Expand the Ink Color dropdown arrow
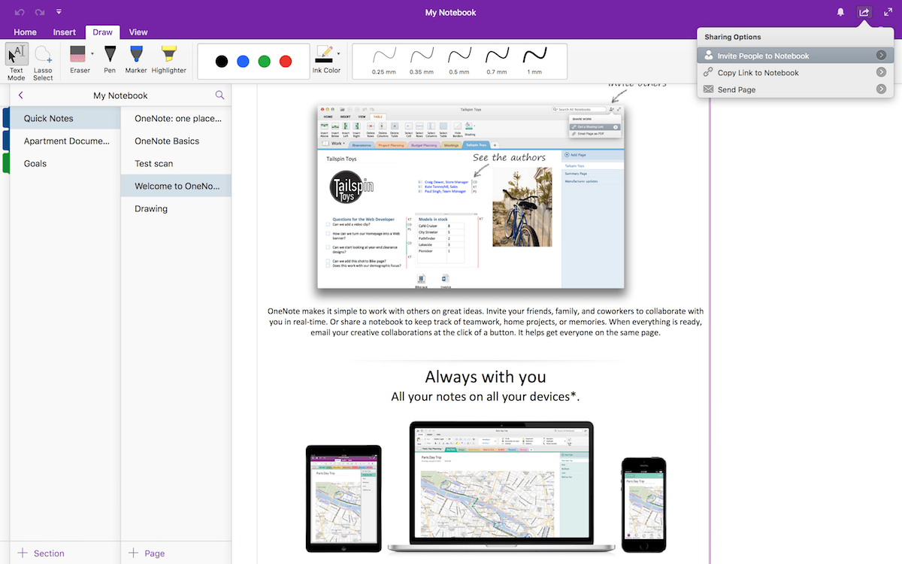 [x=339, y=54]
